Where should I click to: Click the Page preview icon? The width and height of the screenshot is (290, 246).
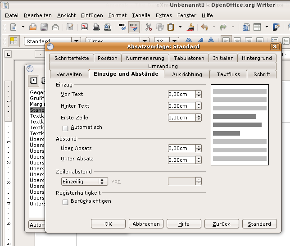[108, 27]
